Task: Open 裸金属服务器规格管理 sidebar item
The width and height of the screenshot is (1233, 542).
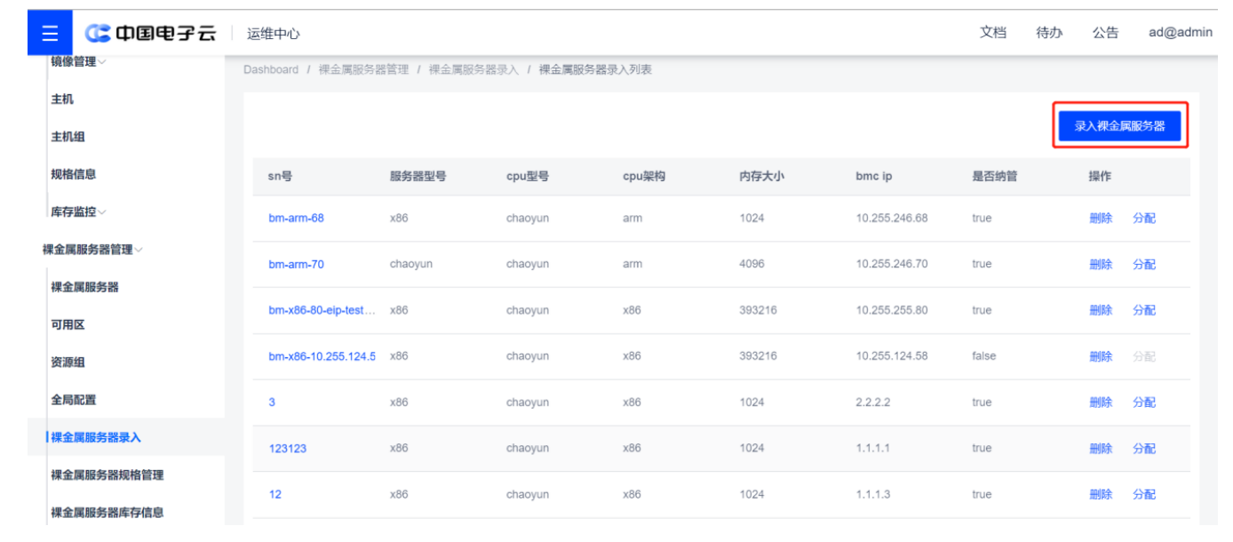Action: [107, 474]
